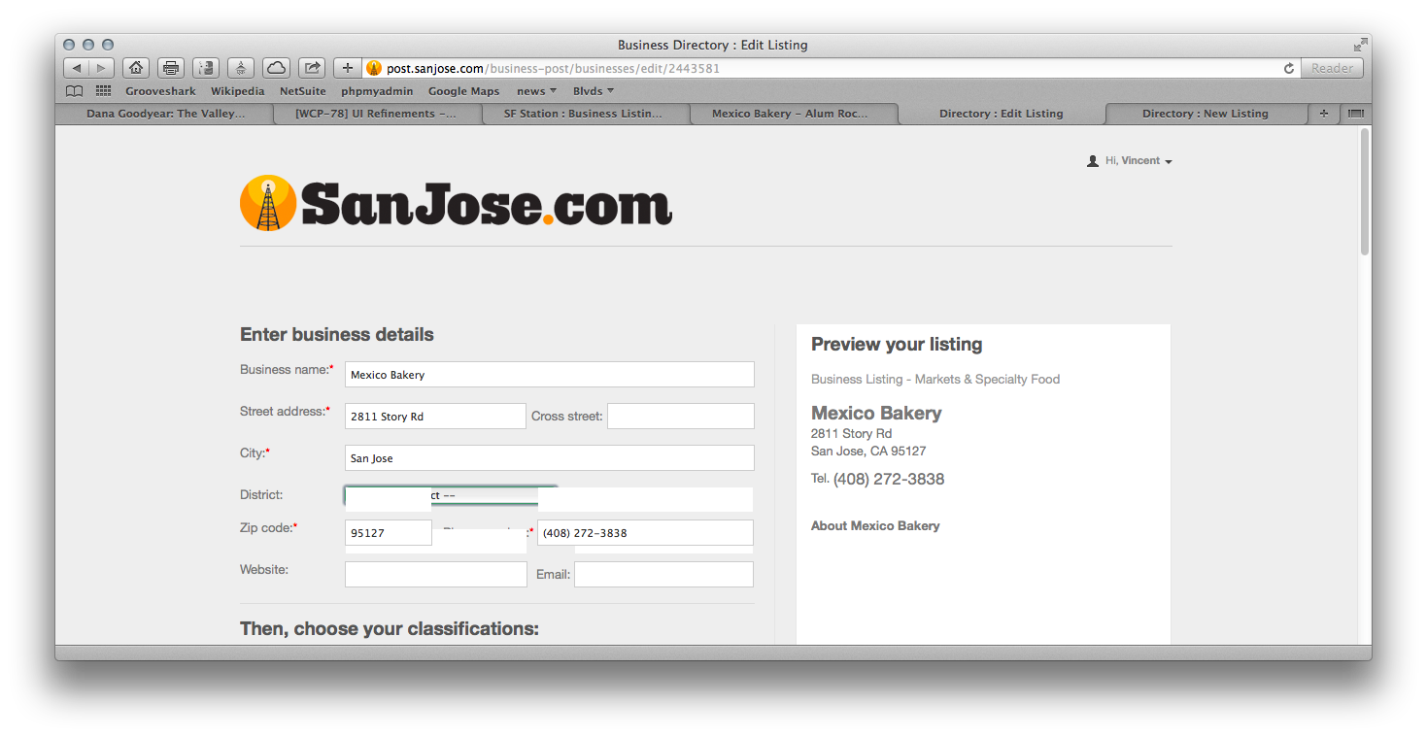Show all tabs overview icon
This screenshot has width=1427, height=737.
[x=1355, y=114]
